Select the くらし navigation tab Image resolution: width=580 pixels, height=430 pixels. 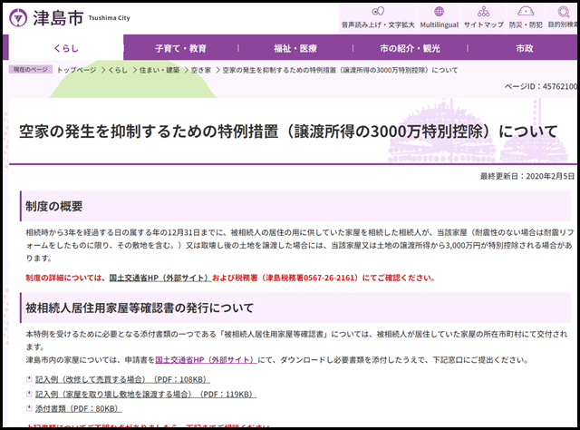coord(66,48)
